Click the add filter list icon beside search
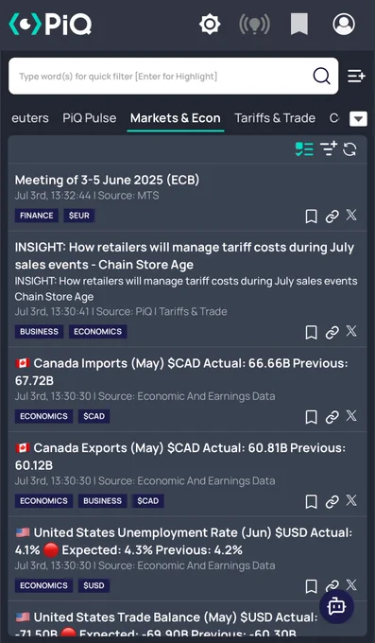 356,76
